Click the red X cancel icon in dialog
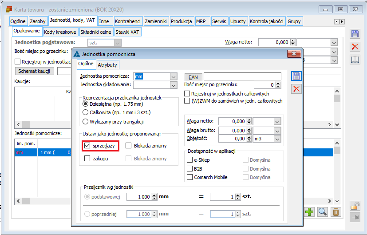The width and height of the screenshot is (367, 235). tap(296, 89)
